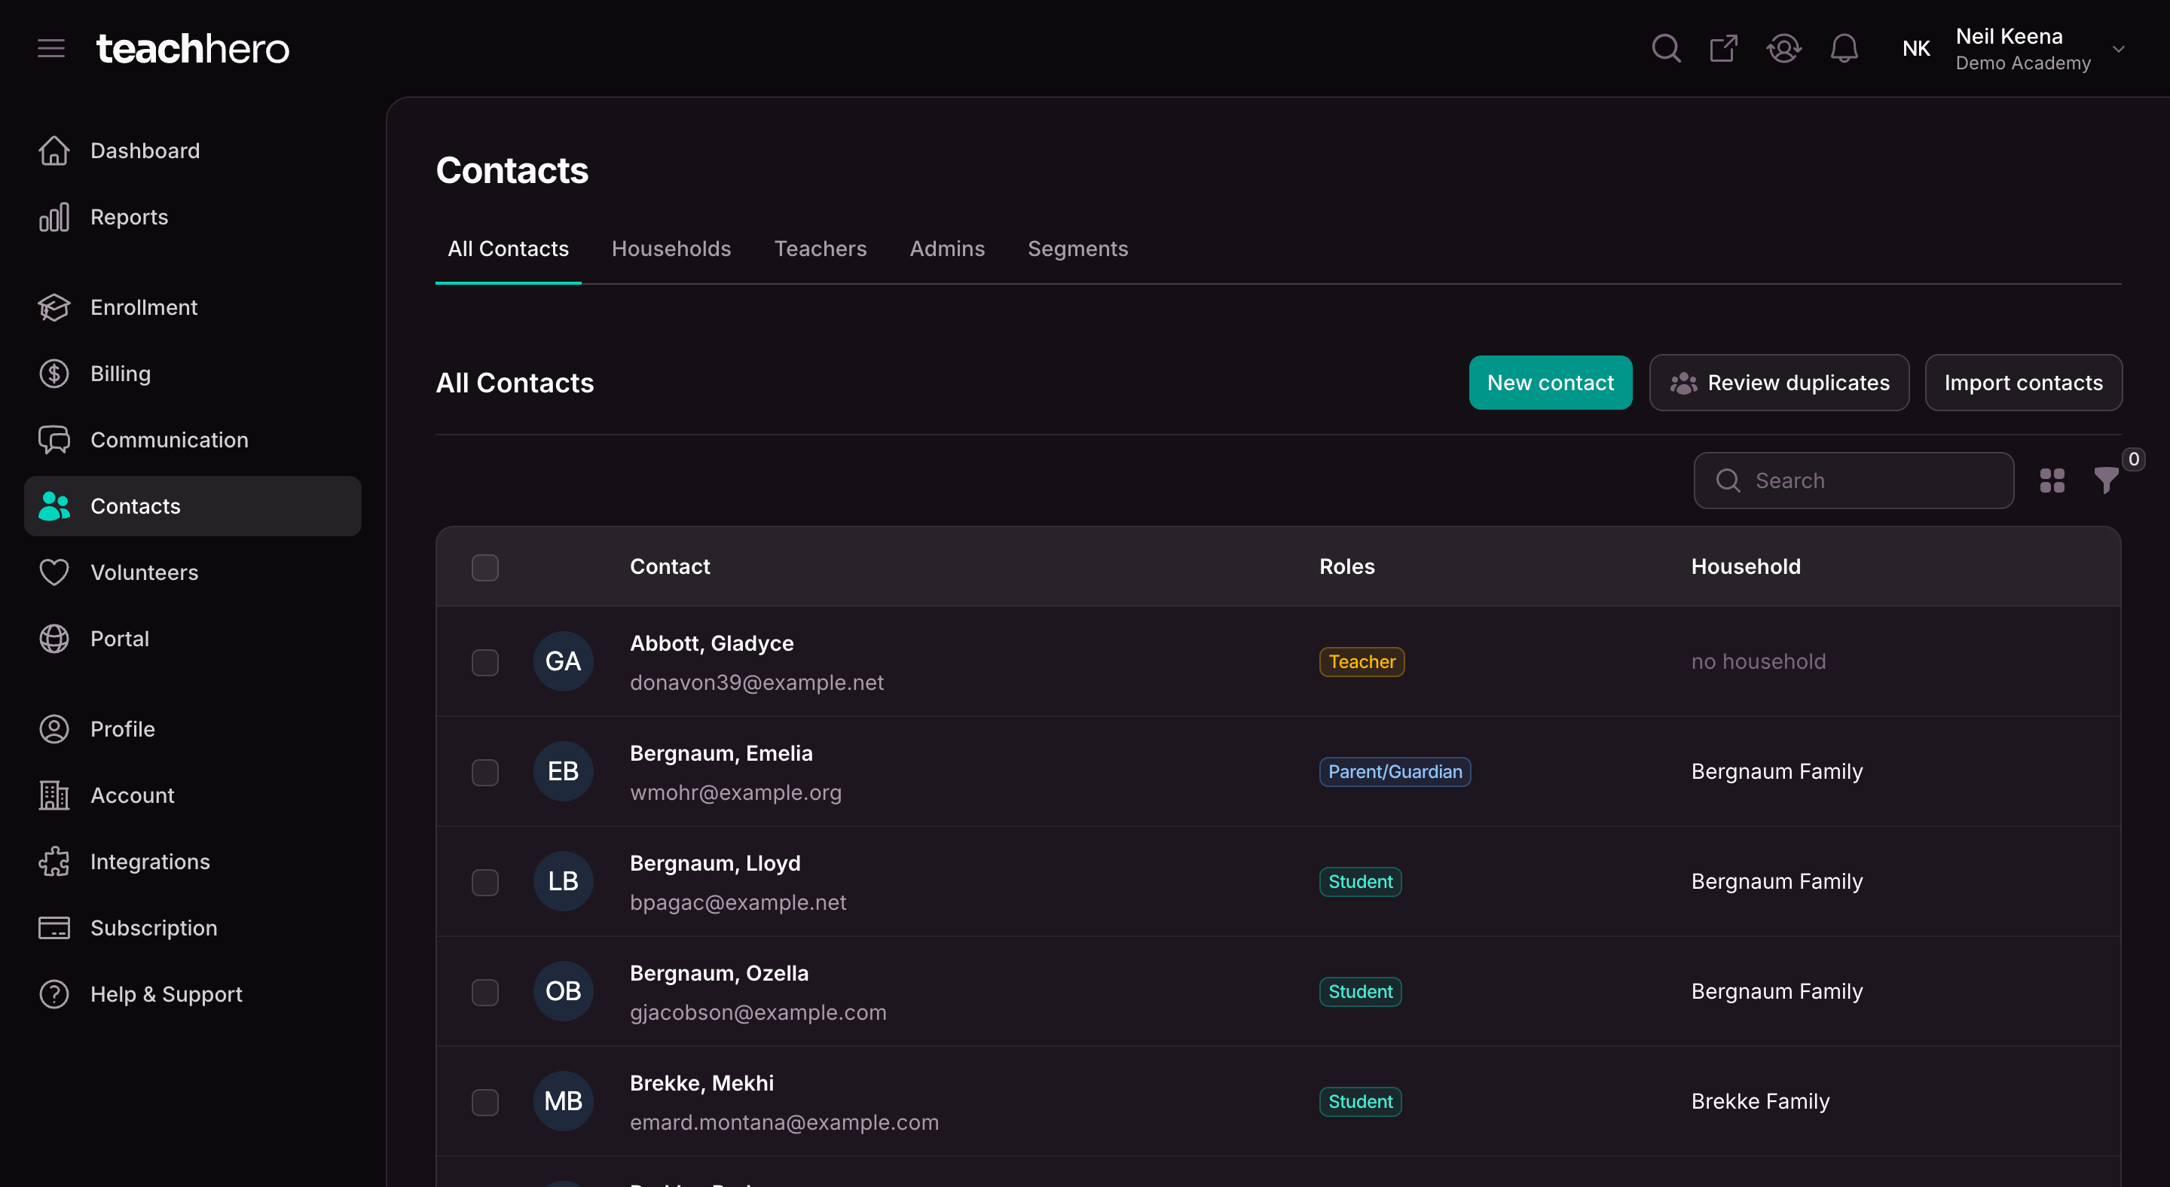Screen dimensions: 2170x1187
Task: Toggle the select-all contacts checkbox
Action: [x=485, y=567]
